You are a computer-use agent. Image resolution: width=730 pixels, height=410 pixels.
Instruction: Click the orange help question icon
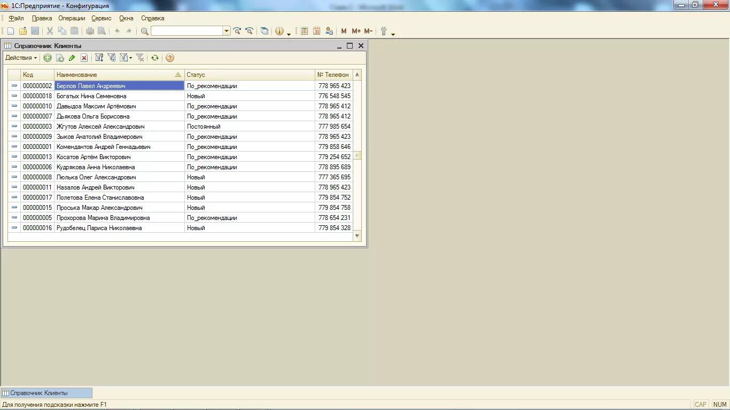(170, 58)
